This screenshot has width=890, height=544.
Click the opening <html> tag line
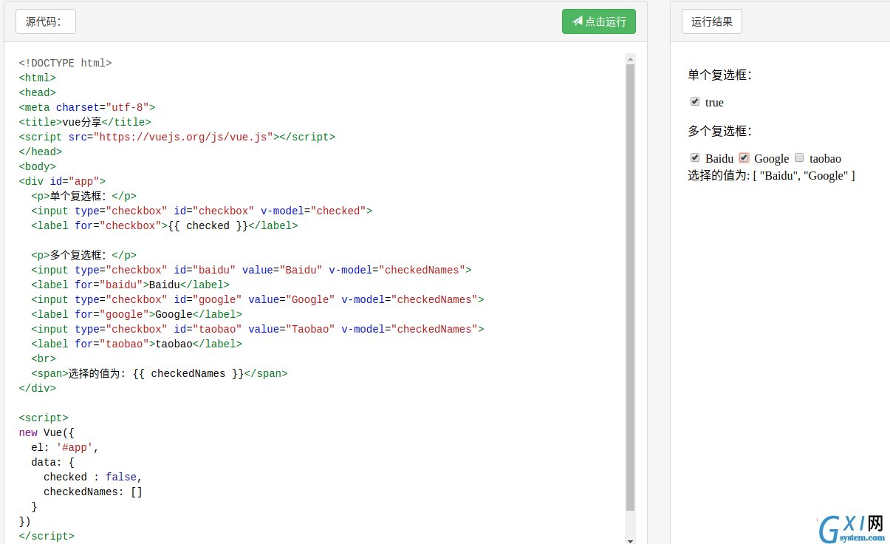coord(38,78)
